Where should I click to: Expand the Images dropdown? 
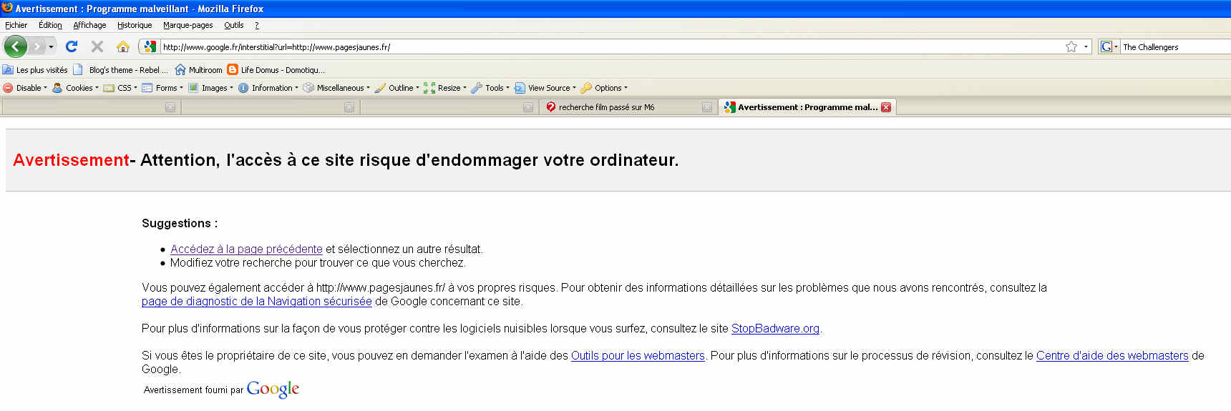click(231, 88)
